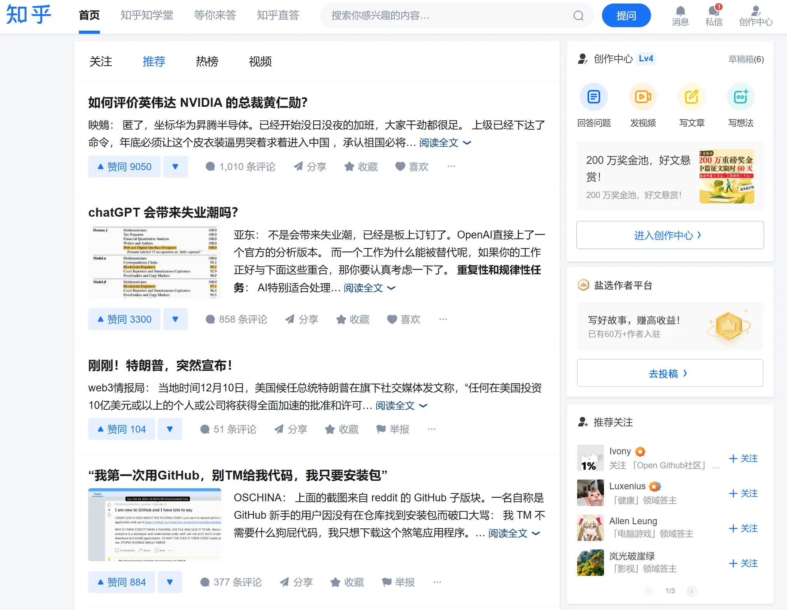The image size is (787, 610).
Task: Select the 发视频 icon
Action: [642, 97]
